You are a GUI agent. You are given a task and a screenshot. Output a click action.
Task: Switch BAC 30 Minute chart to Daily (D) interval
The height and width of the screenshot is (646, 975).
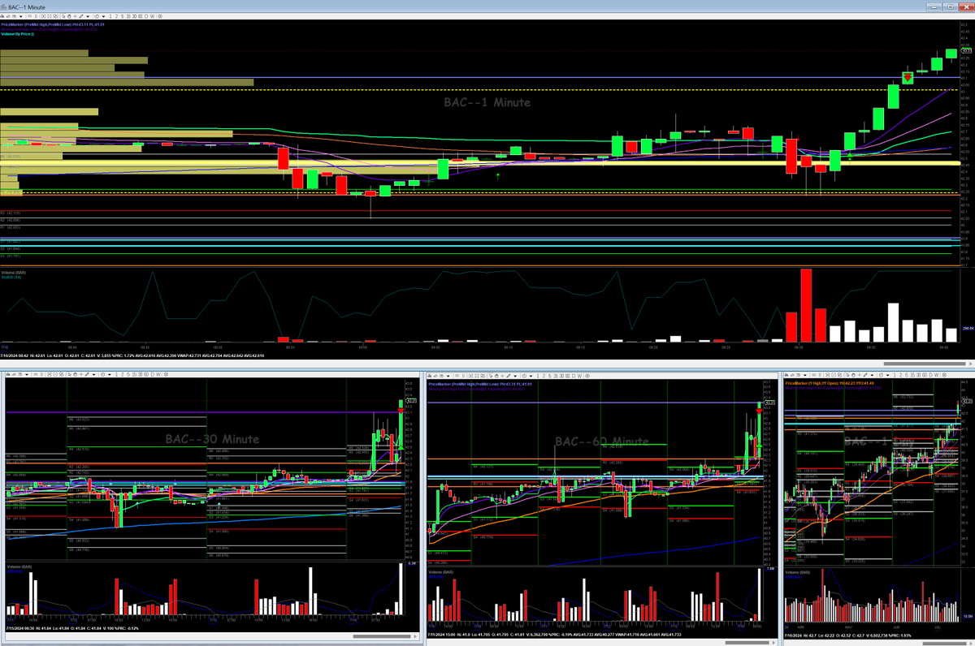point(153,374)
